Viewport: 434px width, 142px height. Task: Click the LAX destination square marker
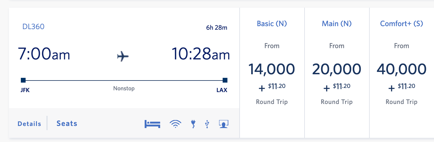(225, 80)
